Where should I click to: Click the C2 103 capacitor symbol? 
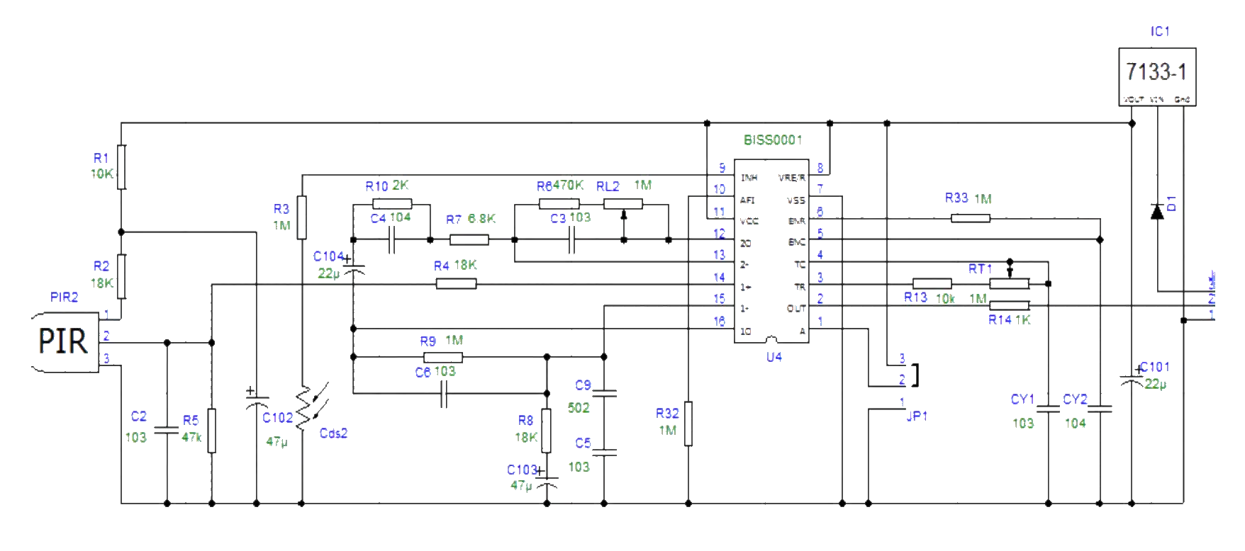(167, 430)
